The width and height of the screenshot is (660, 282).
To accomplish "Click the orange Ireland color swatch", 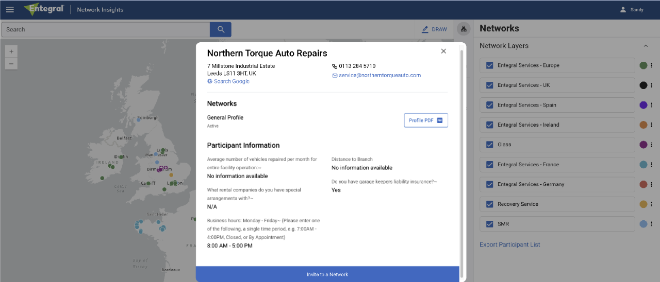I will pos(643,125).
